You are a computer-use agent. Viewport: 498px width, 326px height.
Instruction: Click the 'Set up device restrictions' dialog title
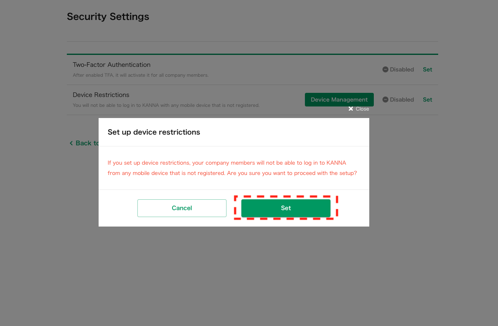(x=153, y=132)
